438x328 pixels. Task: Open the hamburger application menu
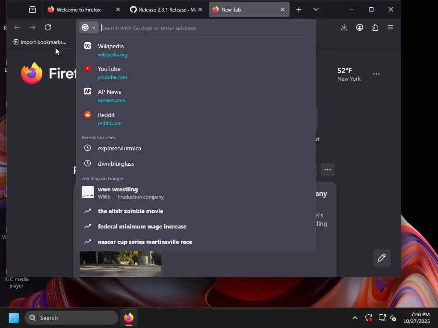point(391,27)
